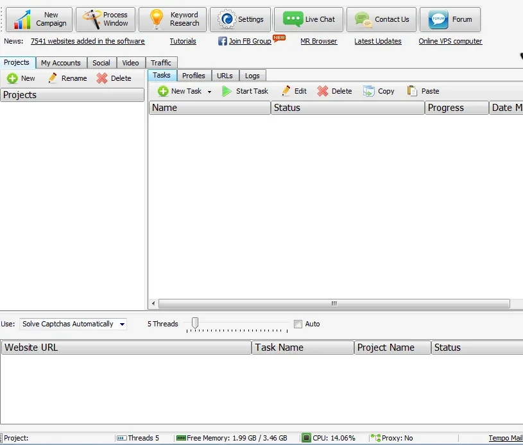Open the Solve Captchas Automatically dropdown
Viewport: 523px width, 445px height.
point(73,324)
